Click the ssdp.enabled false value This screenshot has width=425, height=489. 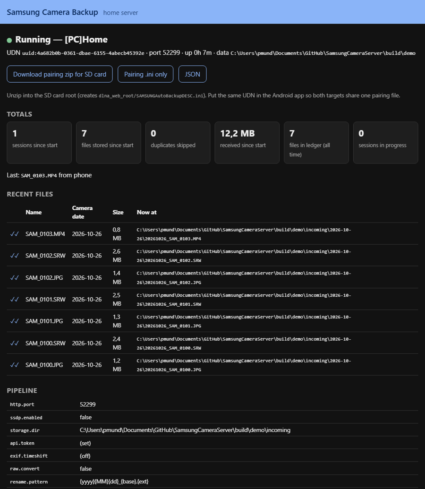(x=86, y=417)
